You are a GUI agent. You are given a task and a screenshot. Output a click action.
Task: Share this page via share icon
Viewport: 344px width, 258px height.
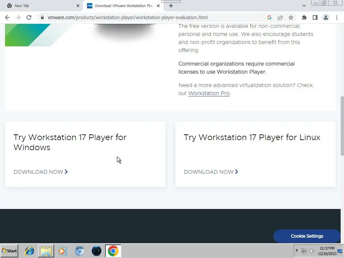point(280,17)
